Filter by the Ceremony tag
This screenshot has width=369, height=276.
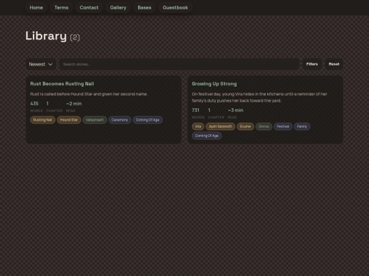(x=120, y=120)
